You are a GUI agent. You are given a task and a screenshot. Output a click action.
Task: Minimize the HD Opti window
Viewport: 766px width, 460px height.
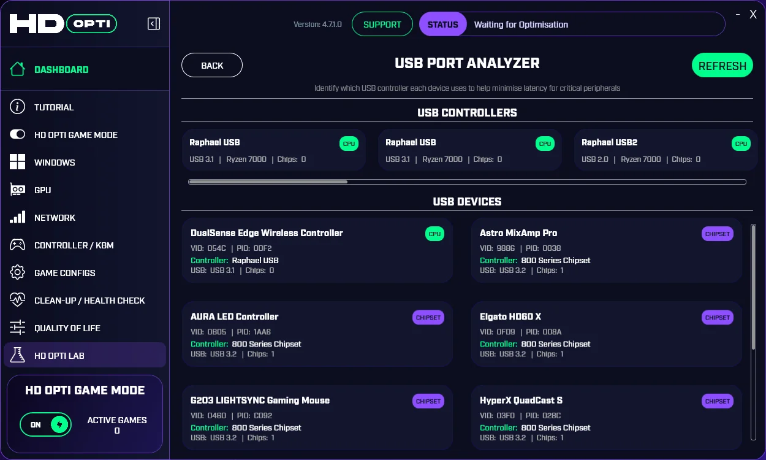pyautogui.click(x=737, y=15)
